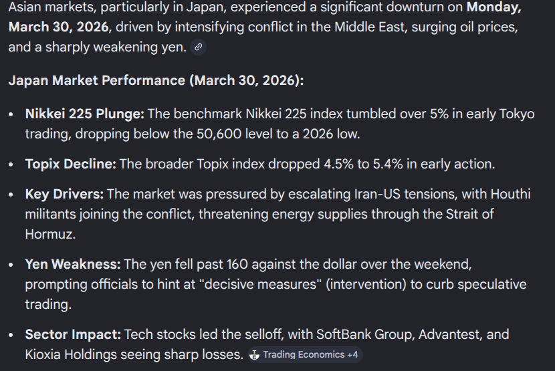Click the bullet before Nikkei 225 Plunge
Screen dimensions: 555x371
(x=11, y=114)
